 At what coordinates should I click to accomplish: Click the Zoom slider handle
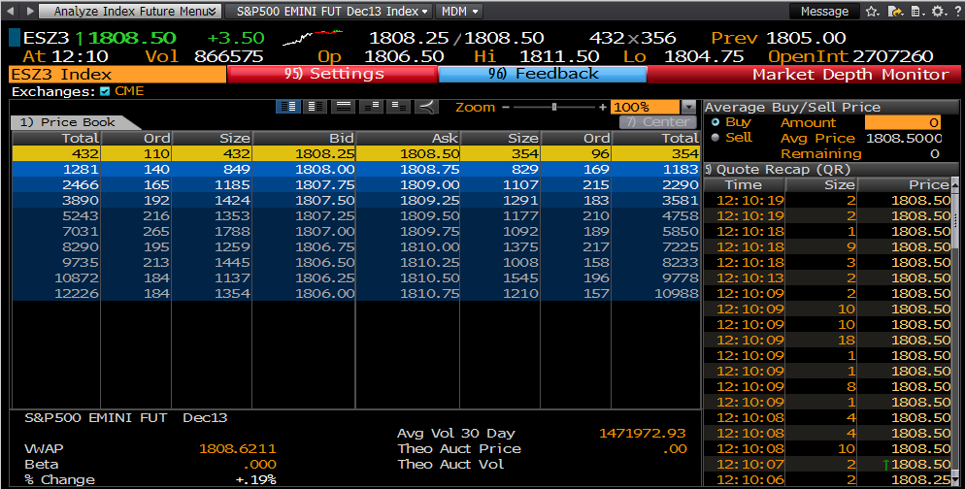click(x=553, y=107)
